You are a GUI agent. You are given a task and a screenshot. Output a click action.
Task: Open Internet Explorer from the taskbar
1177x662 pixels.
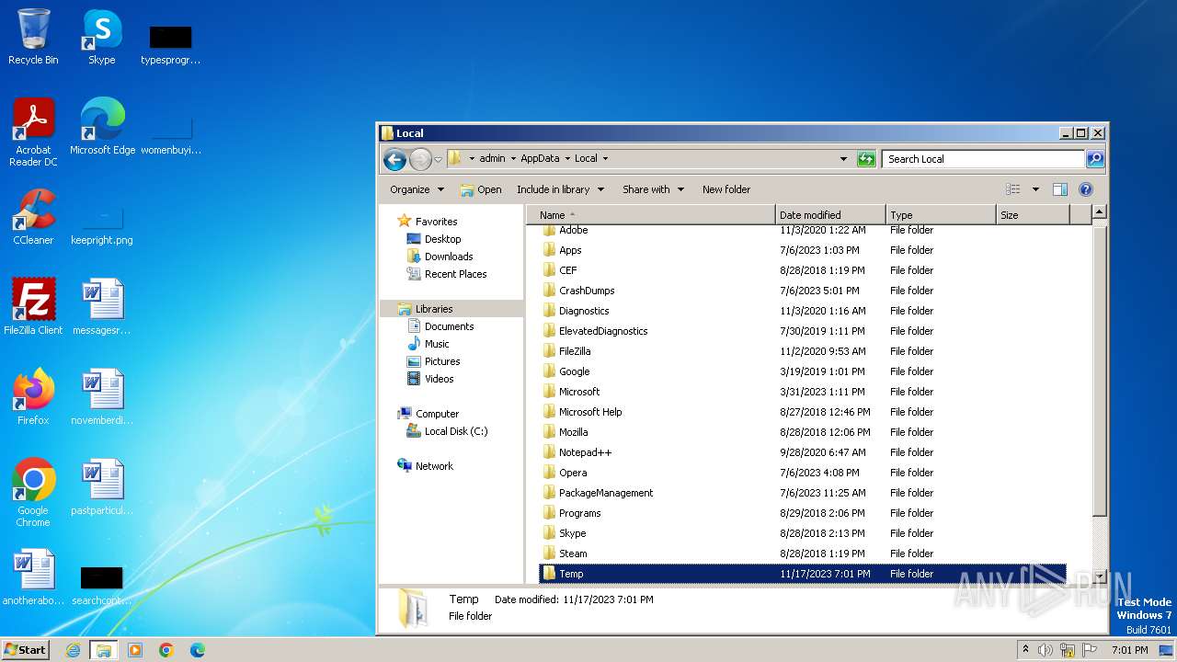click(73, 650)
